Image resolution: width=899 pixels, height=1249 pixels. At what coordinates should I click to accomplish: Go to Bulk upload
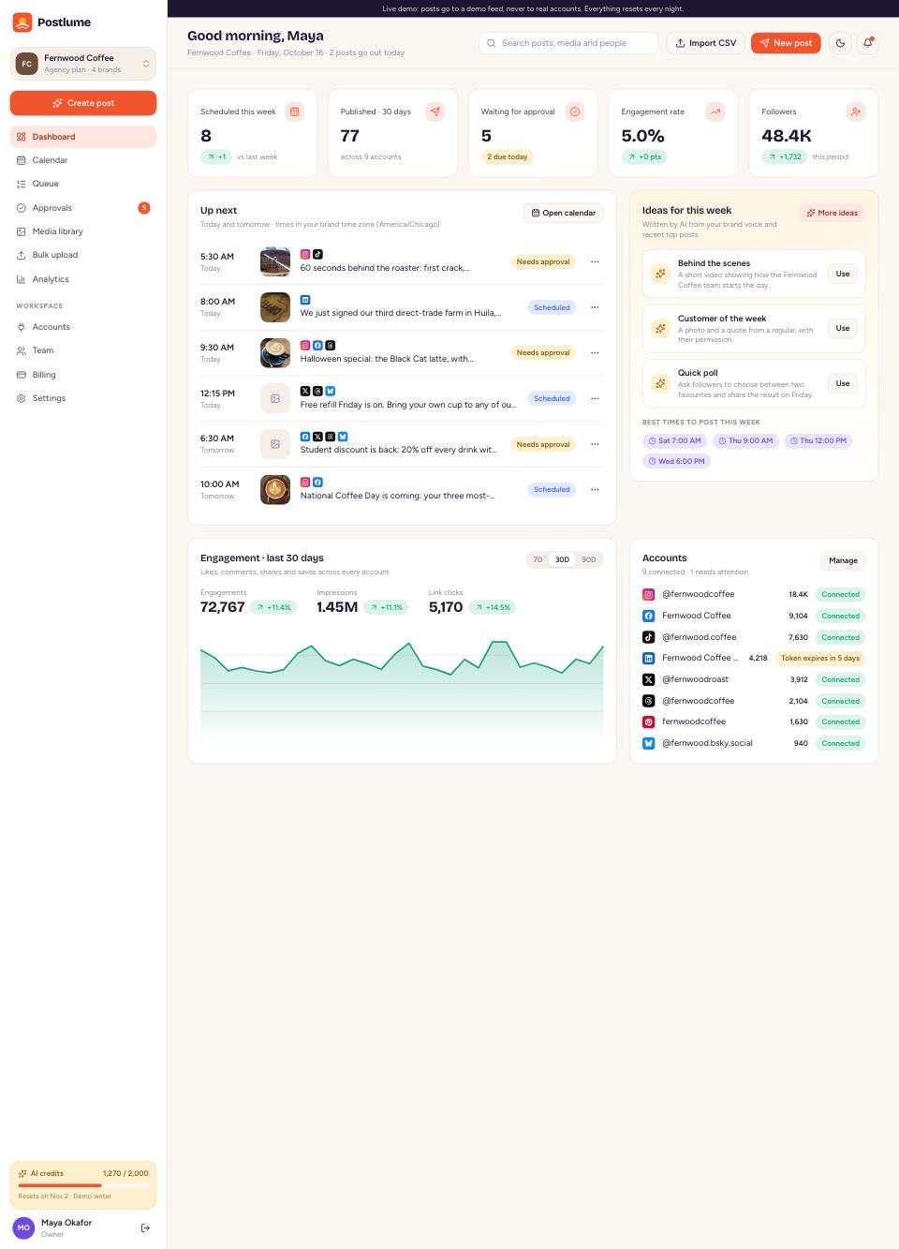[x=83, y=255]
